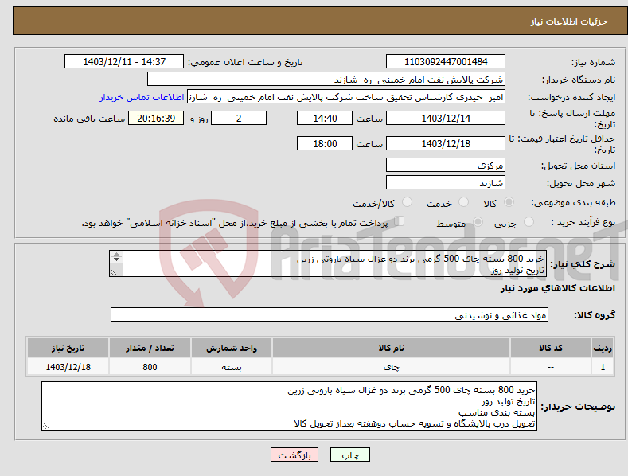
Task: Click the ردیف column header
Action: 603,348
